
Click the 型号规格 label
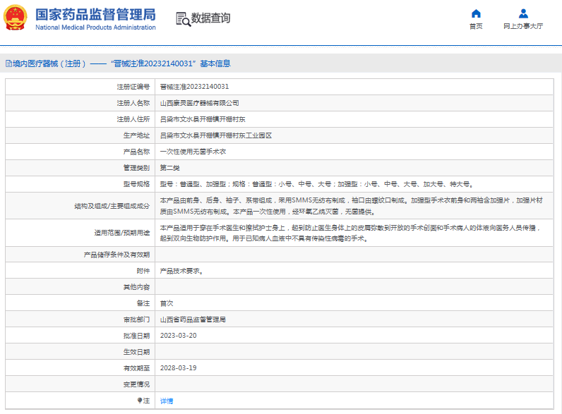(x=136, y=184)
